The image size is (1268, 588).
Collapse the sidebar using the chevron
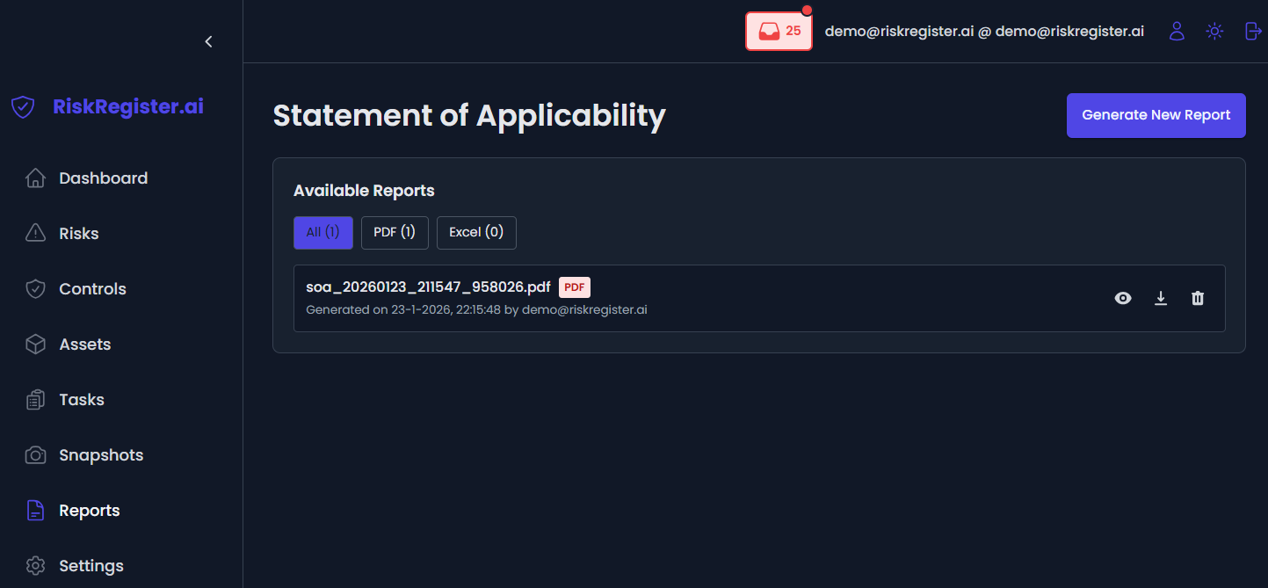tap(208, 41)
